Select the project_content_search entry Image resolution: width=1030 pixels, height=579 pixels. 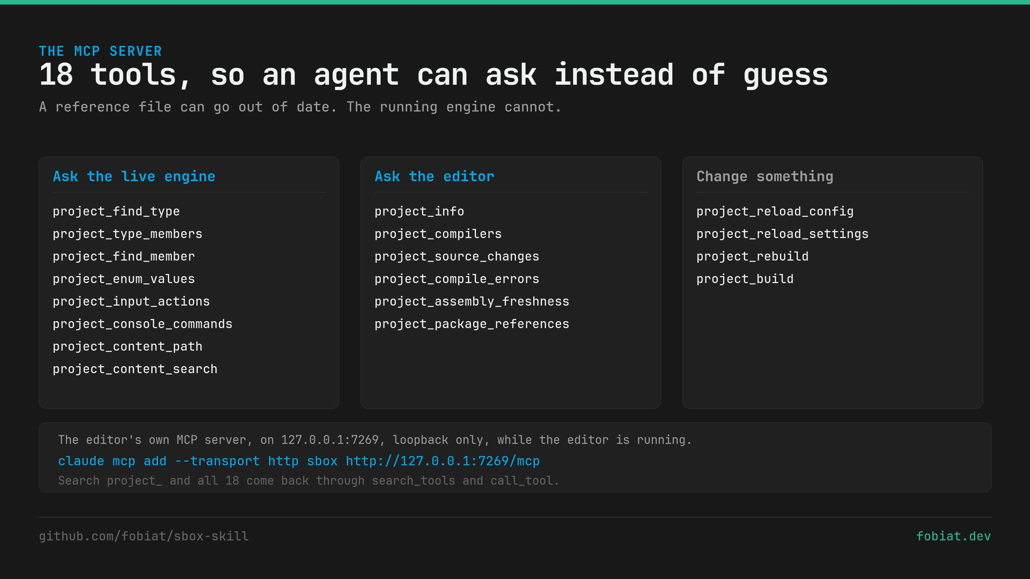[x=135, y=369]
